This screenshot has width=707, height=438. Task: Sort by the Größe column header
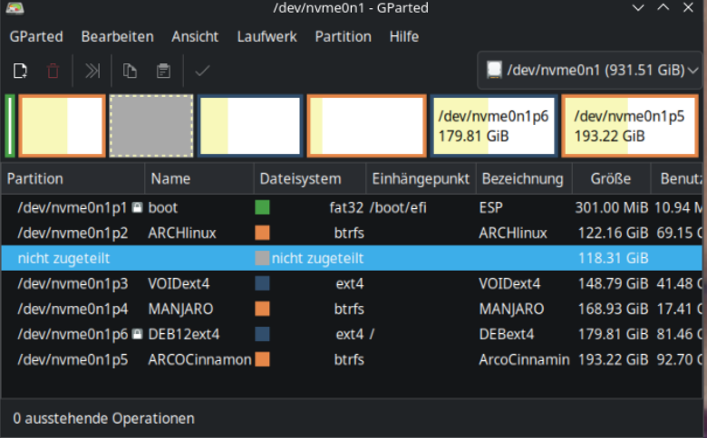(x=609, y=178)
